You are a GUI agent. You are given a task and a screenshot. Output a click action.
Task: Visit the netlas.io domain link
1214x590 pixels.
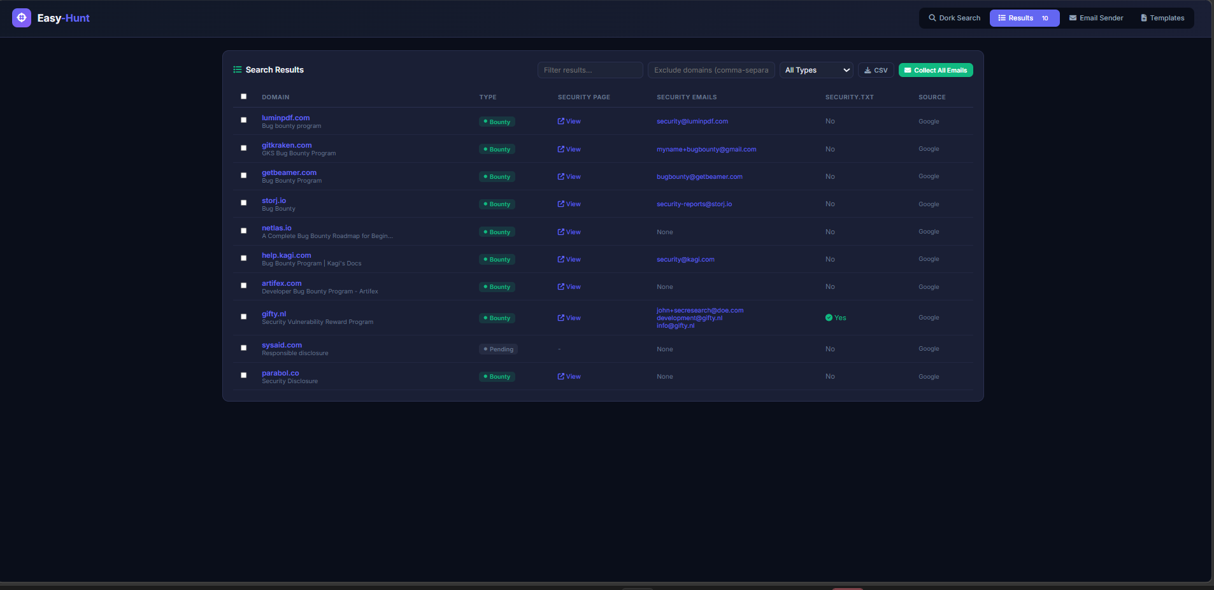[276, 228]
